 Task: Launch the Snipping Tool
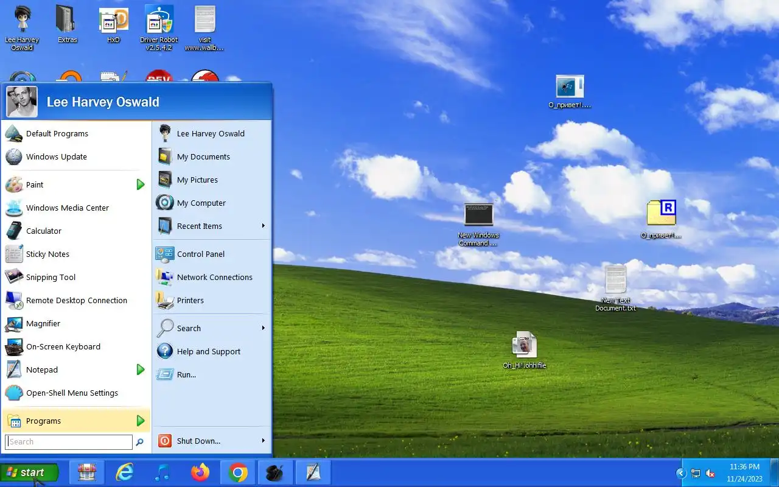(76, 277)
